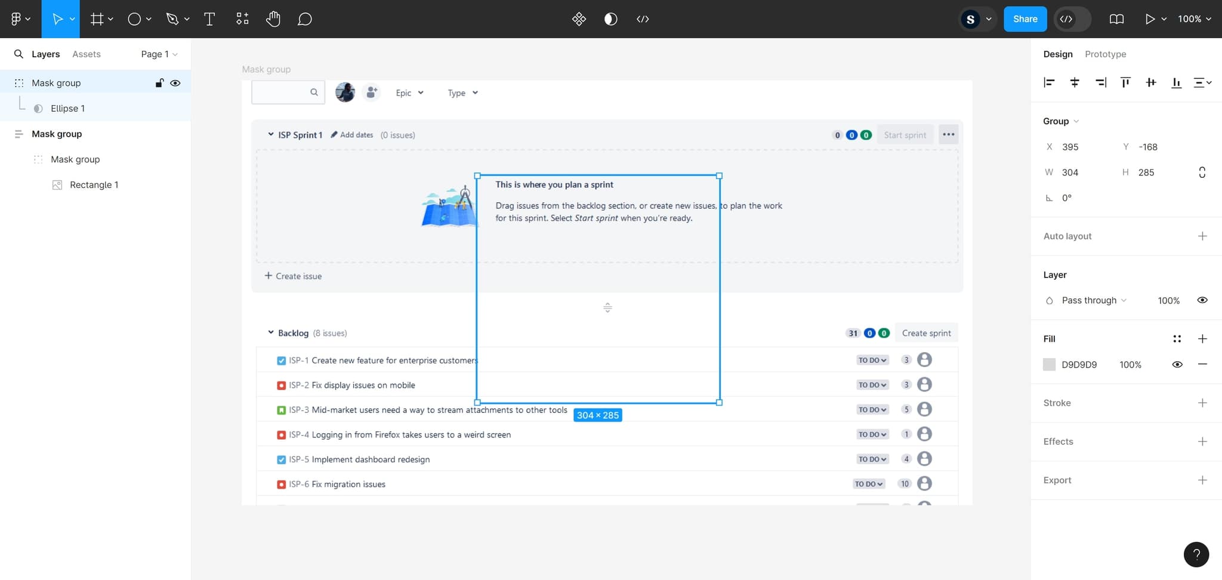This screenshot has height=580, width=1222.
Task: Switch to the Prototype tab
Action: [x=1105, y=54]
